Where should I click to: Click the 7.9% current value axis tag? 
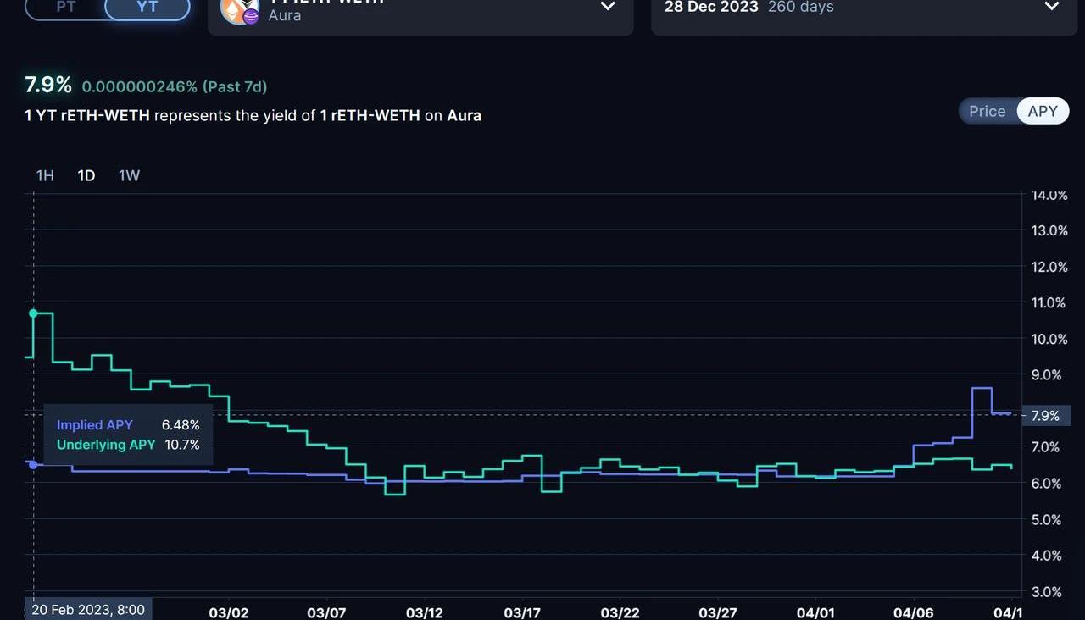click(1045, 416)
